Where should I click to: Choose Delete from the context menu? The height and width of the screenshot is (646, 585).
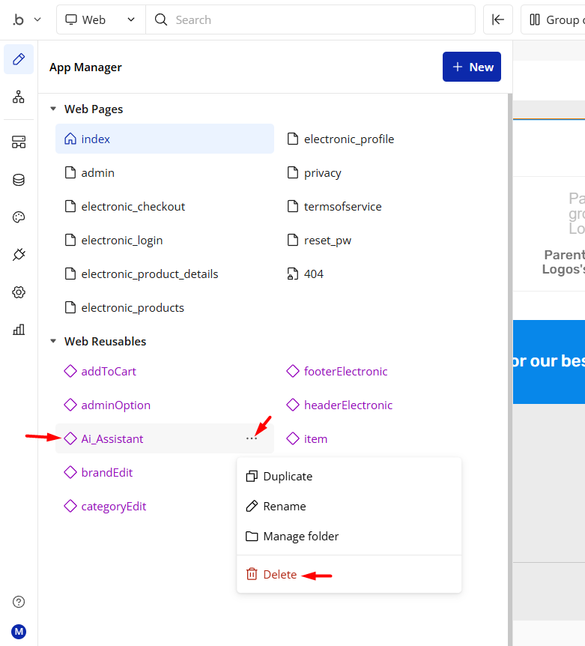[279, 575]
